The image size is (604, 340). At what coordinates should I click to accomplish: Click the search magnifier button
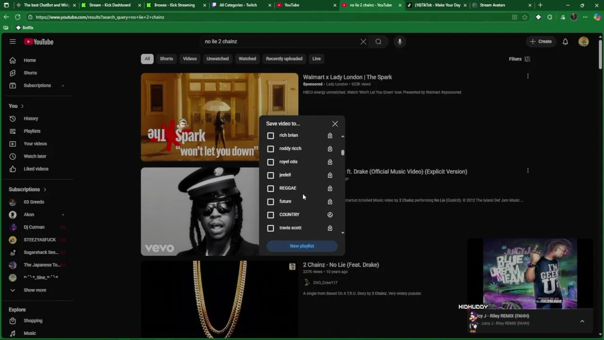378,42
